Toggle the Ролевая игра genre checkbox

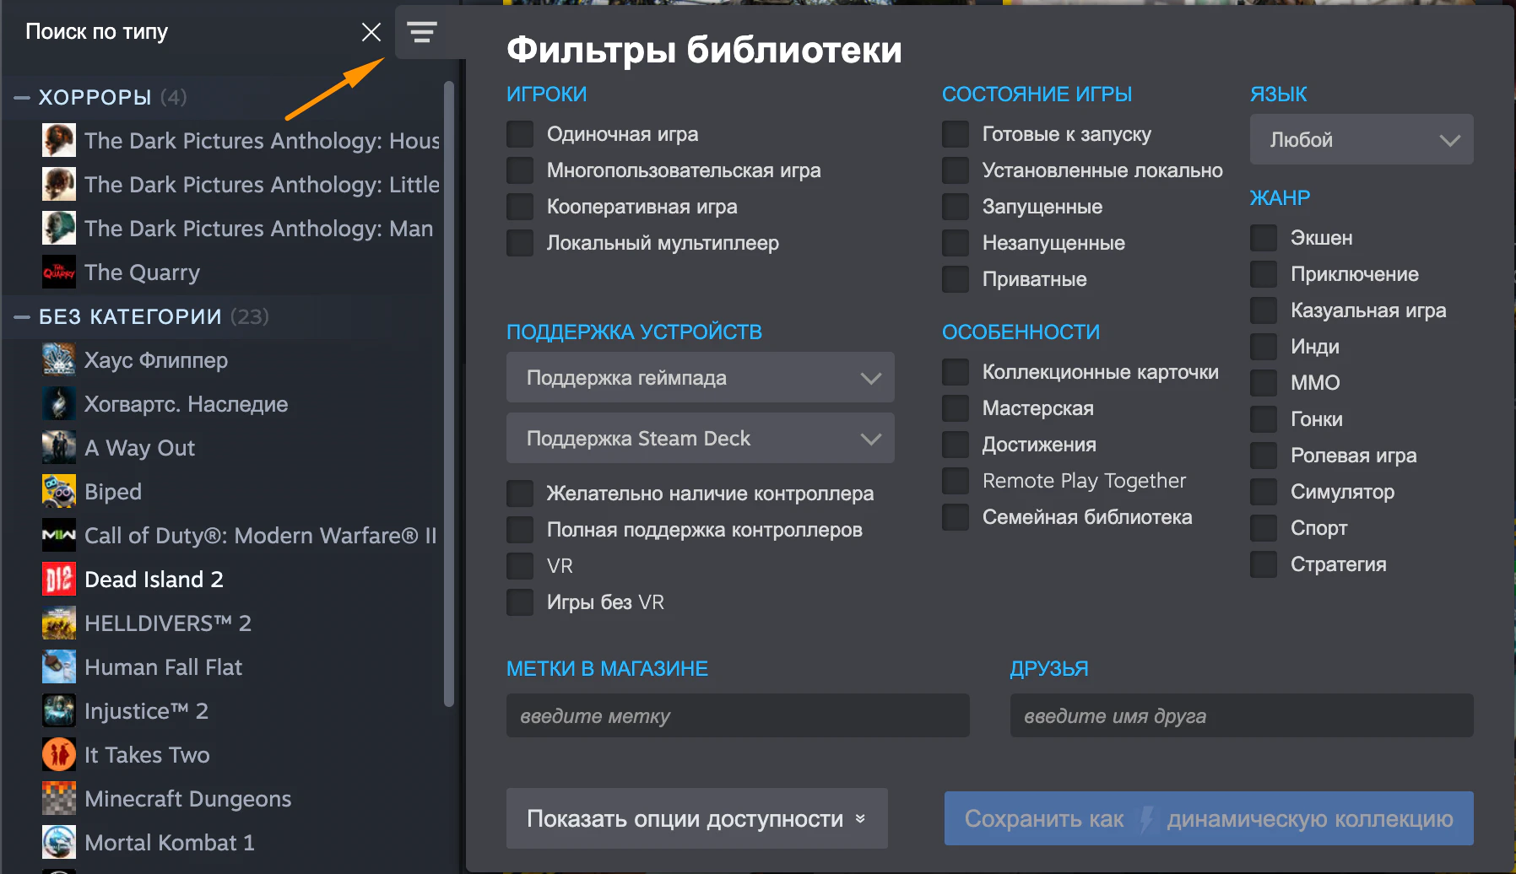coord(1264,456)
